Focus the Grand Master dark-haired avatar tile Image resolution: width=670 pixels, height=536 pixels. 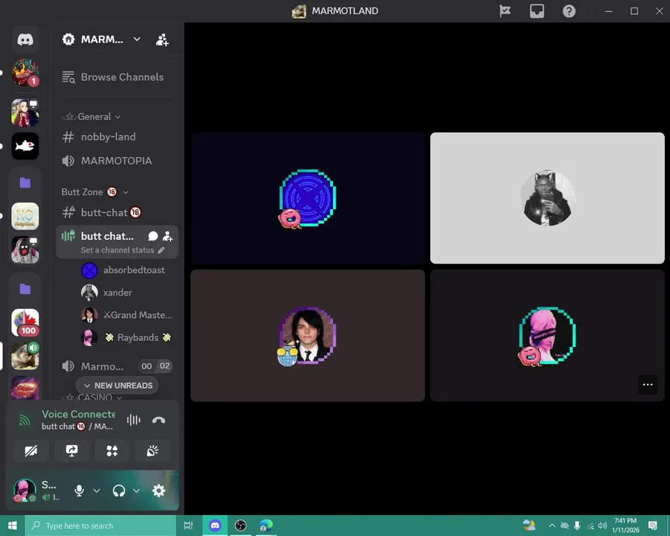[307, 335]
